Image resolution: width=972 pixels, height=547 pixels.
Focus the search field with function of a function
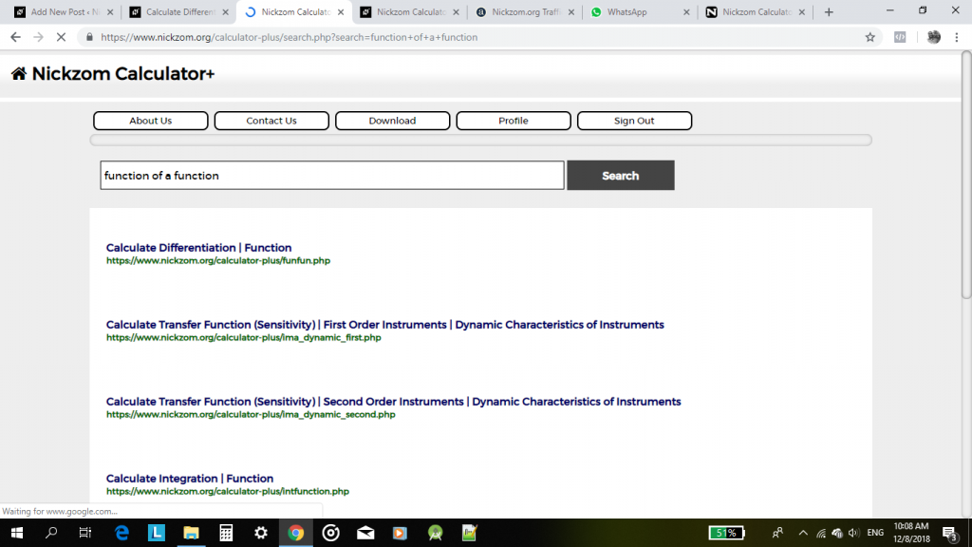point(332,176)
